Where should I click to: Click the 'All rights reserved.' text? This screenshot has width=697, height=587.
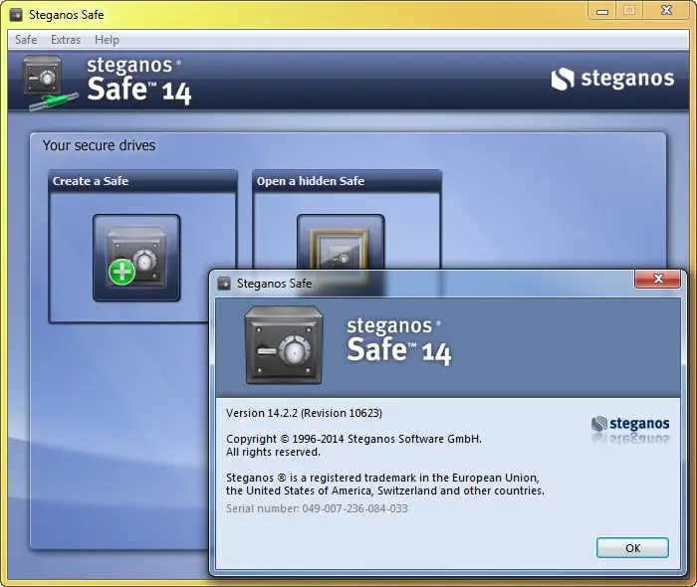tap(273, 452)
